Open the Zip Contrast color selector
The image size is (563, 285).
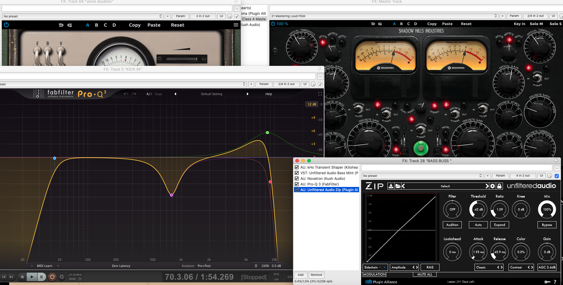[x=522, y=267]
